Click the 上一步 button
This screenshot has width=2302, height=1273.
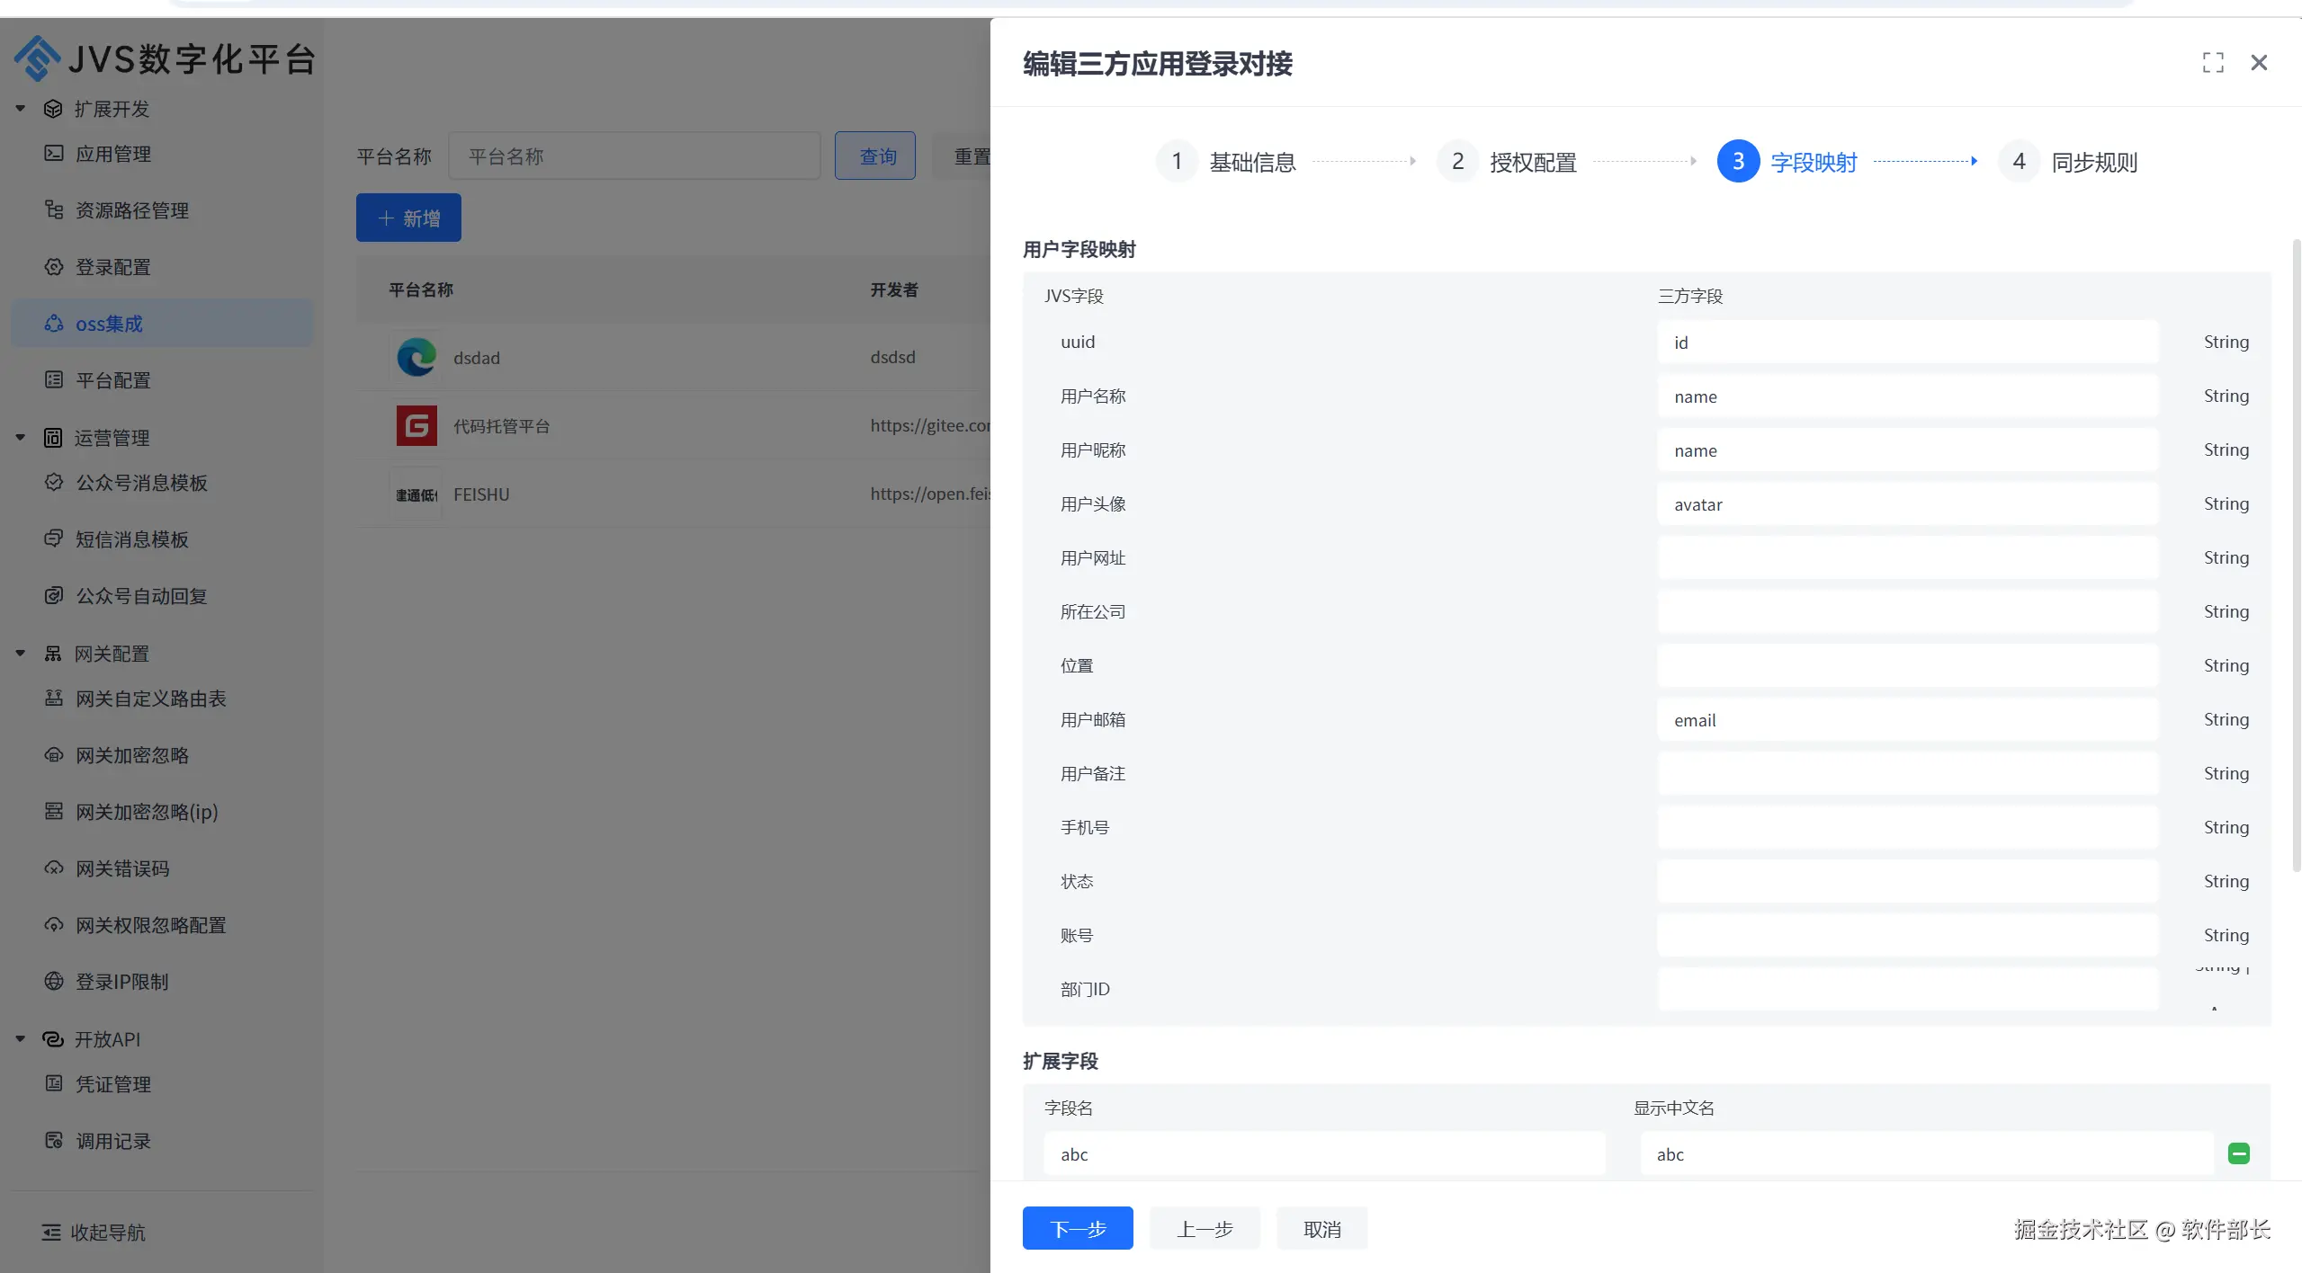1204,1228
